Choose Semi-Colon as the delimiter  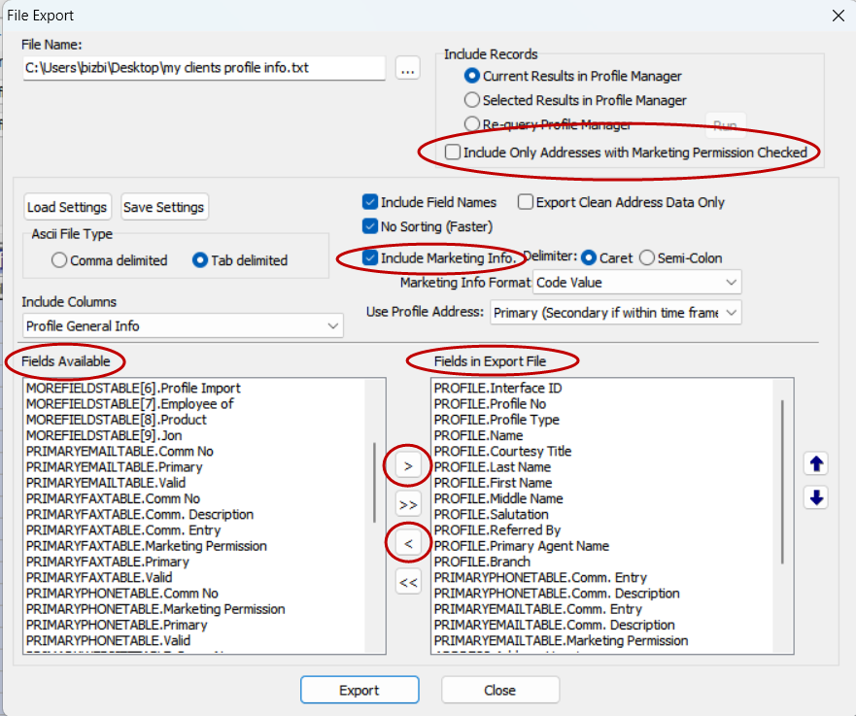tap(646, 258)
